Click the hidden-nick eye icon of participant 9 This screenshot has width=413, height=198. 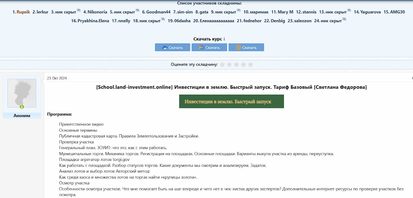[239, 10]
